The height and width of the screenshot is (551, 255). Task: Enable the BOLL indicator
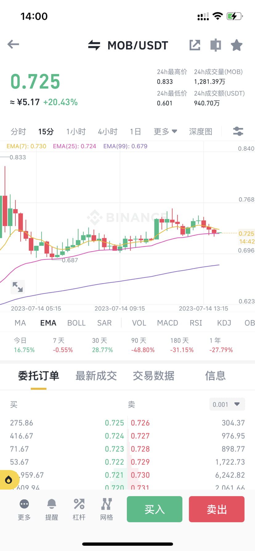point(76,323)
